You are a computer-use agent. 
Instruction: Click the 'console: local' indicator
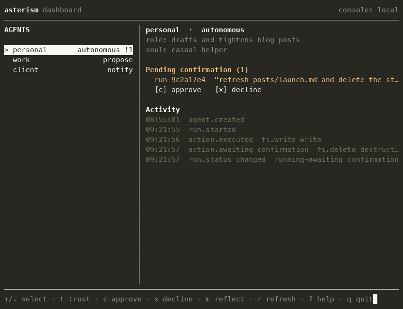(x=368, y=10)
